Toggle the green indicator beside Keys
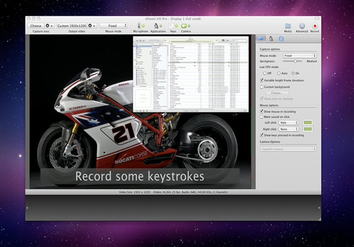Image resolution: width=354 pixels, height=247 pixels. coord(176,26)
